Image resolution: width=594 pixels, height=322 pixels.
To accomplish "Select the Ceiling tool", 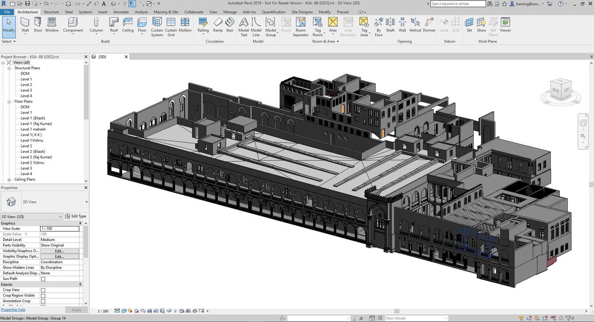I will coord(128,26).
